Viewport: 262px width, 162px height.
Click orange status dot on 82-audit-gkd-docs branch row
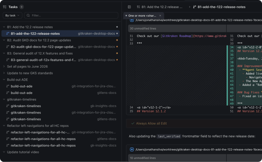coord(117,47)
